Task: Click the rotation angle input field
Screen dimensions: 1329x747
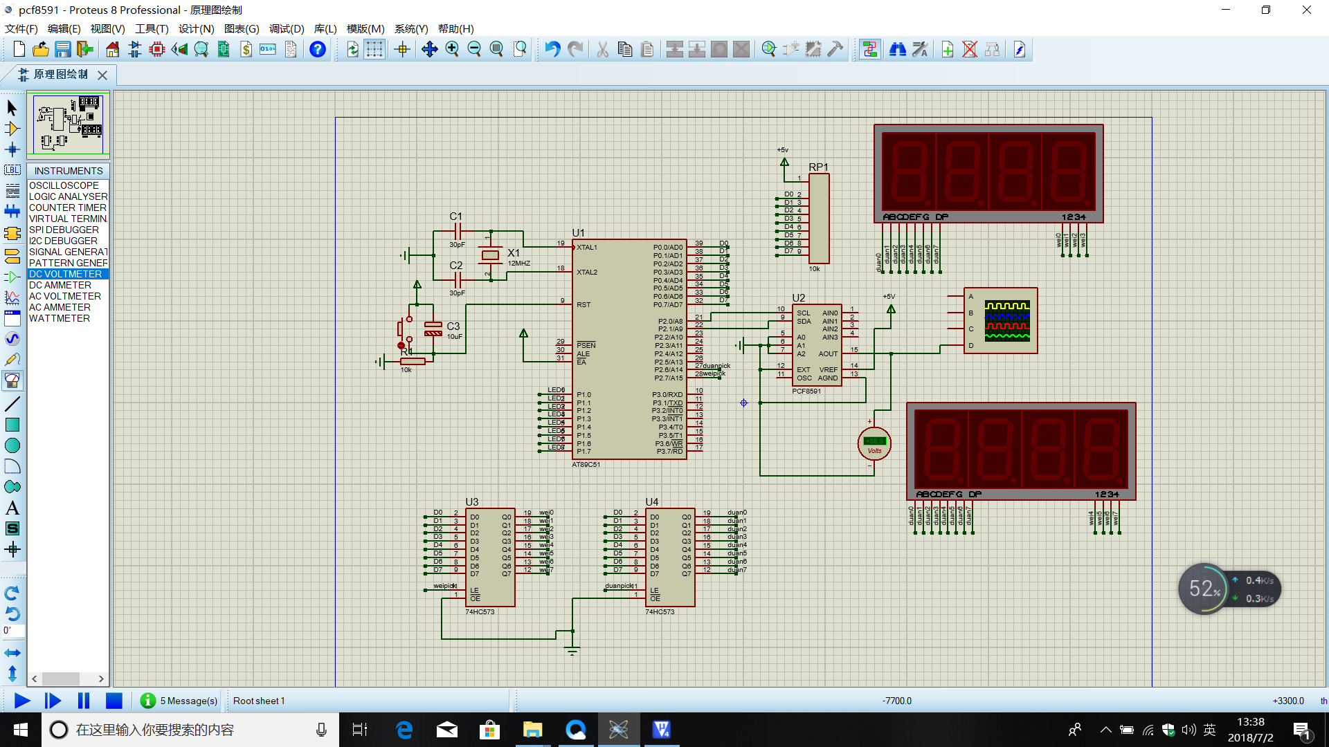Action: (13, 630)
